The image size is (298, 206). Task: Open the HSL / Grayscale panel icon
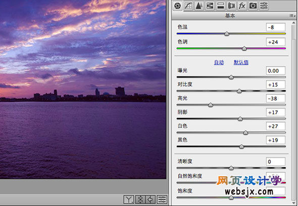coord(210,6)
